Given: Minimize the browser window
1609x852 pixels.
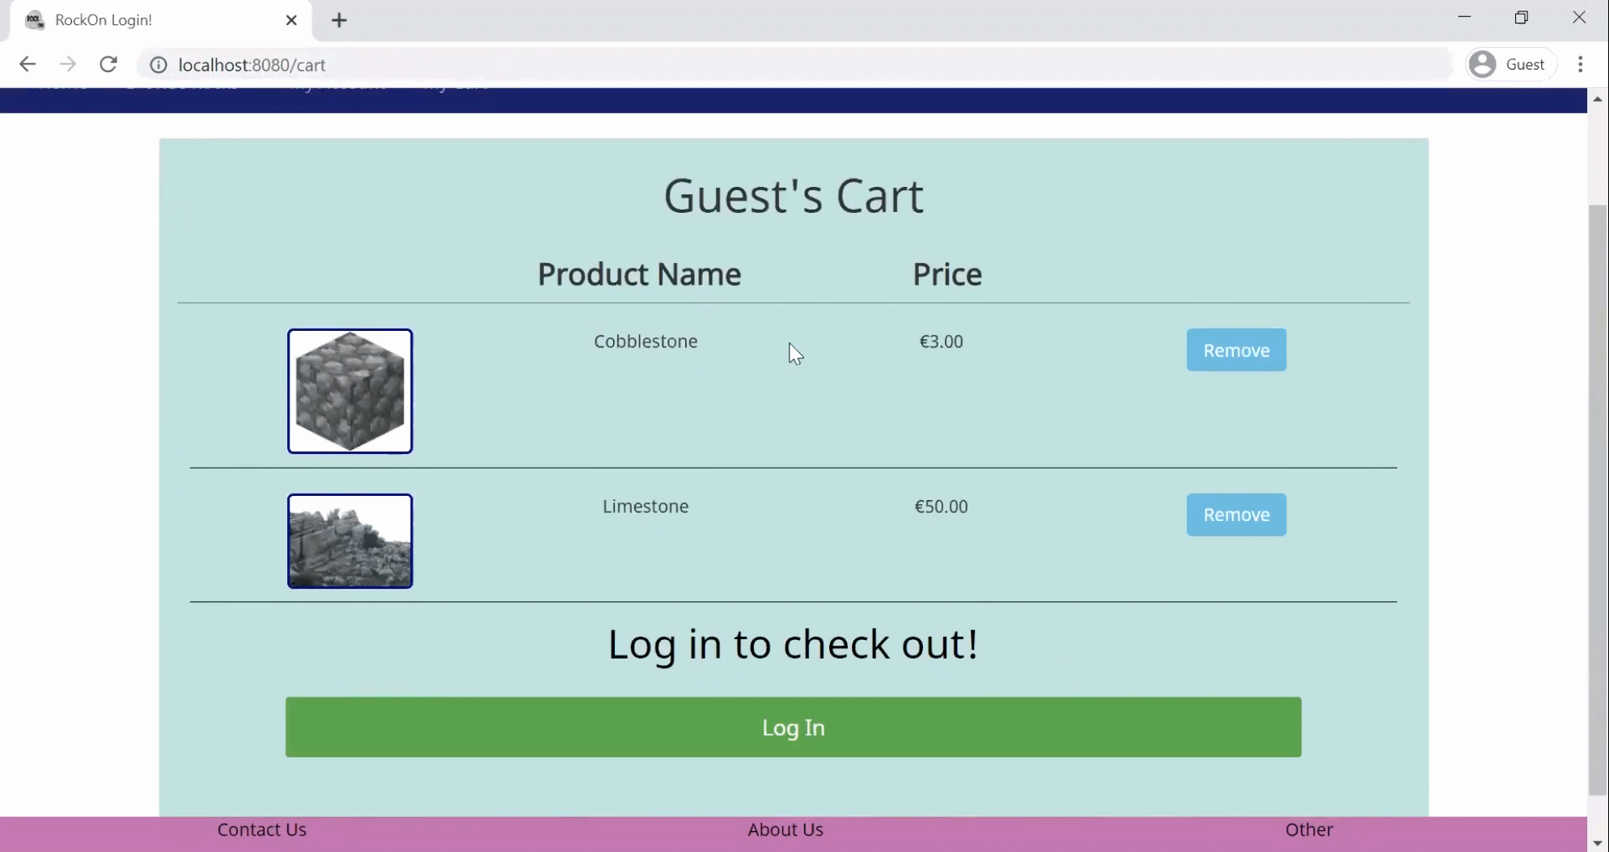Looking at the screenshot, I should click(x=1464, y=18).
